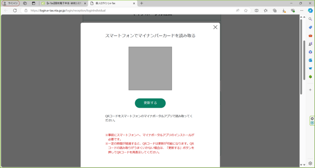Click the address bar URL

[x=68, y=10]
